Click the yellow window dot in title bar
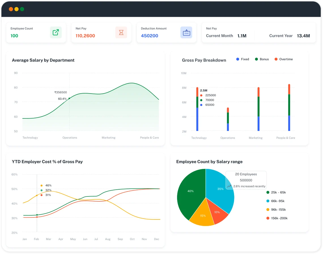The image size is (323, 254). [16, 9]
